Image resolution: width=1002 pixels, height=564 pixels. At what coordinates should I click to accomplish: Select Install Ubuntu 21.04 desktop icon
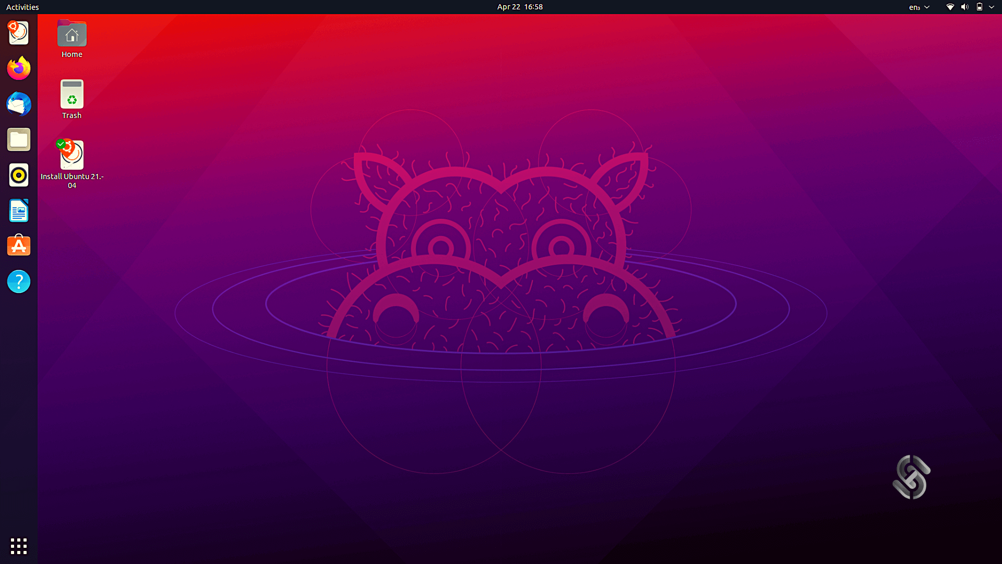point(72,164)
